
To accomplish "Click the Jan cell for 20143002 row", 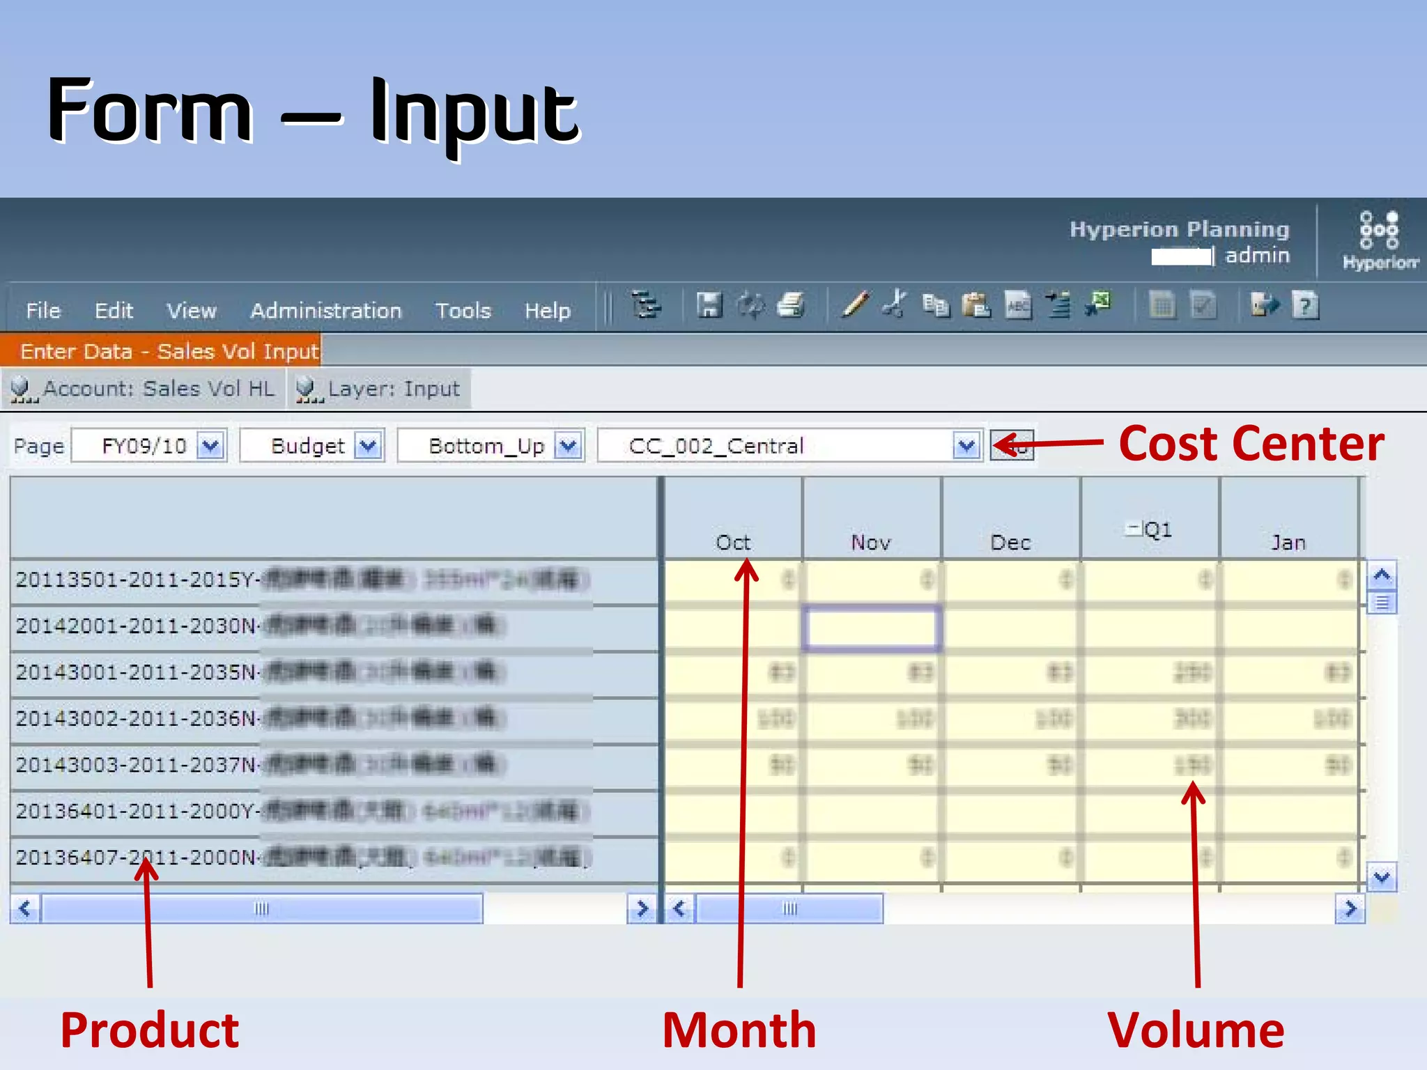I will pyautogui.click(x=1288, y=719).
